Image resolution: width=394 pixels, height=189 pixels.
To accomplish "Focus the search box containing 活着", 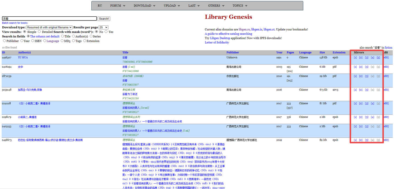I will tap(49, 19).
